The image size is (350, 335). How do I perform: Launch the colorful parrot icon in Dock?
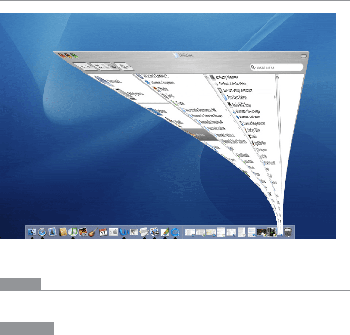coord(165,232)
